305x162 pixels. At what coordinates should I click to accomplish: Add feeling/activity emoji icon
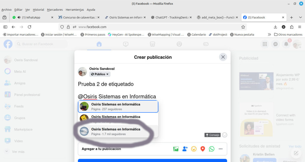(x=194, y=149)
